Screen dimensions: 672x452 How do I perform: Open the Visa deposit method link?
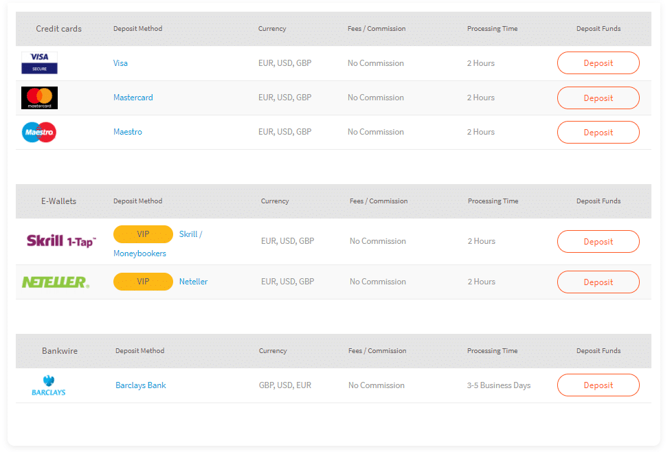coord(120,63)
